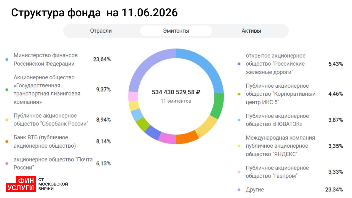Viewport: 352px width, 198px height.
Task: Click the 8,94% value
Action: (103, 120)
